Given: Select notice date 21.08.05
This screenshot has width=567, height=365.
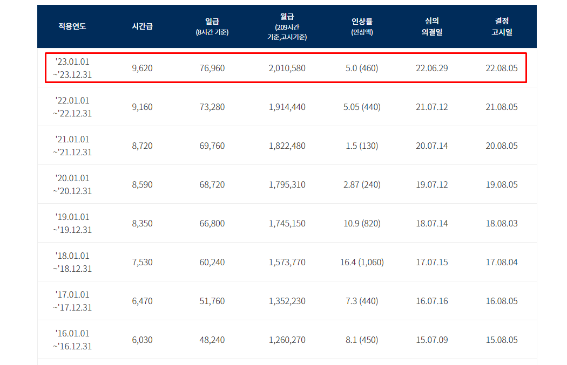Looking at the screenshot, I should click(502, 107).
